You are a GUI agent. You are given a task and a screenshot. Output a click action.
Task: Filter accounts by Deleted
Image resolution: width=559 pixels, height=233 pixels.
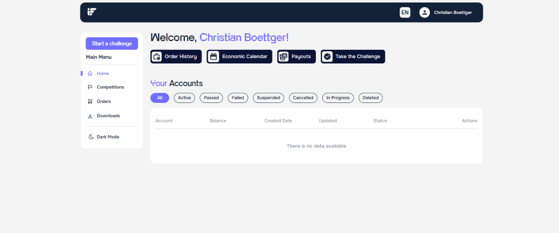(x=371, y=98)
